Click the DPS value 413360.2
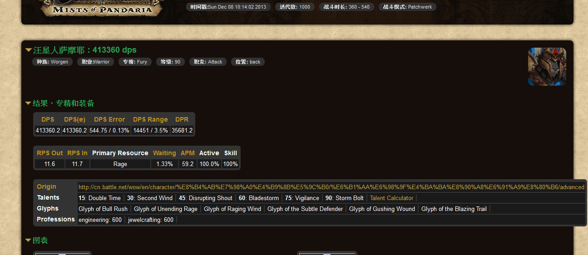 (48, 130)
